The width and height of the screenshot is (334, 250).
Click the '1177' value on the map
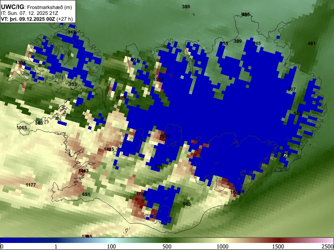[x=31, y=185]
